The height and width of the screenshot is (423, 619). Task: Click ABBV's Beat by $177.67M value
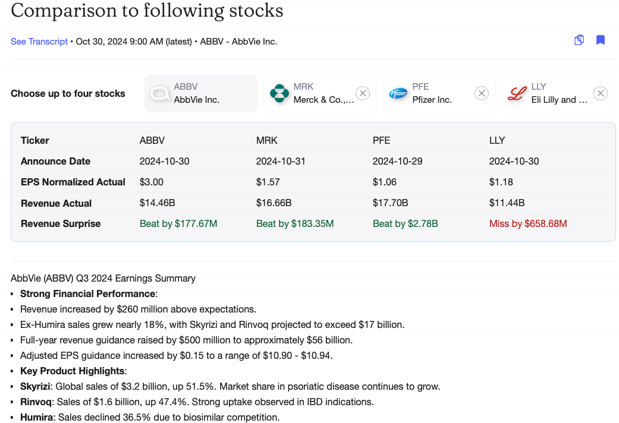[178, 224]
